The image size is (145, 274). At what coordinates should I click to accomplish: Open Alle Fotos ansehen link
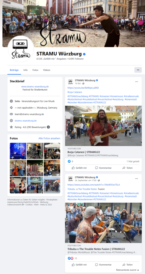pos(49,138)
